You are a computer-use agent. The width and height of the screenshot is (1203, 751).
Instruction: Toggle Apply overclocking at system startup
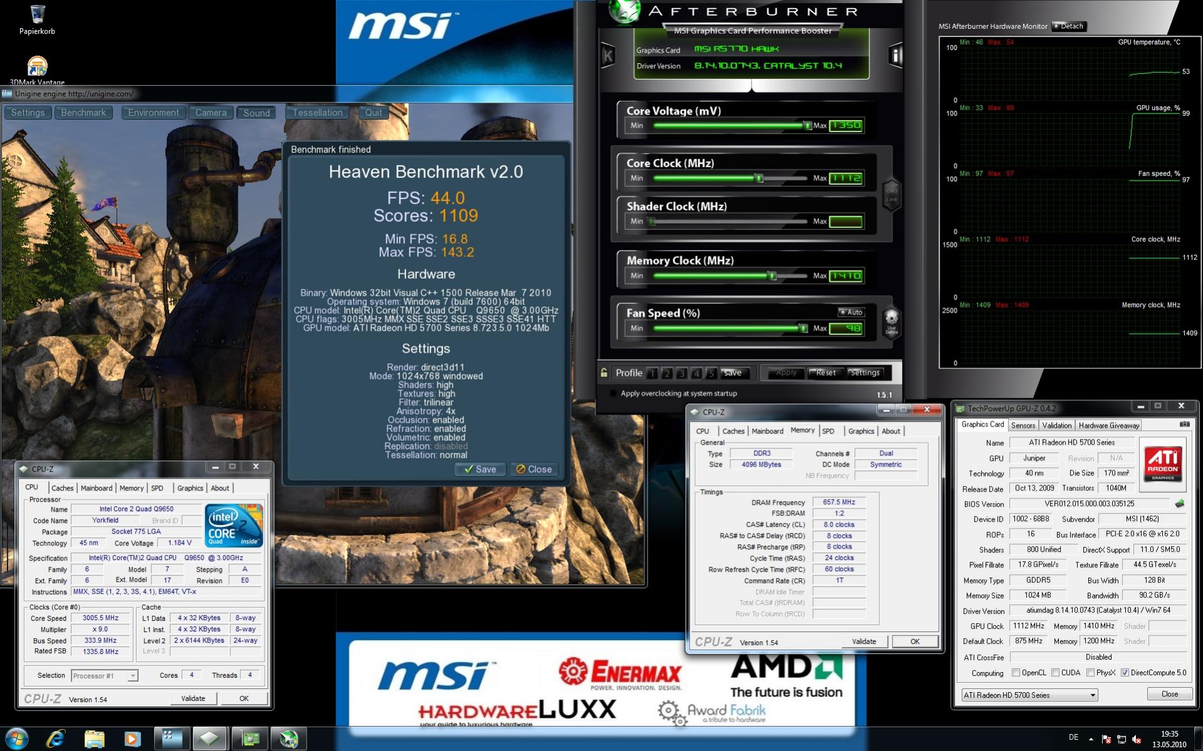point(612,393)
